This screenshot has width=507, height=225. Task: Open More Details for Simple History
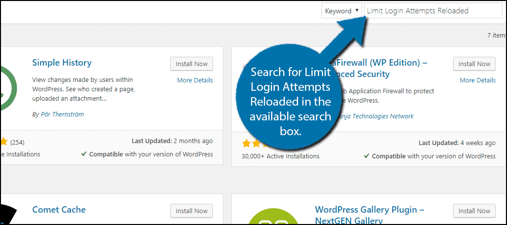pyautogui.click(x=195, y=80)
